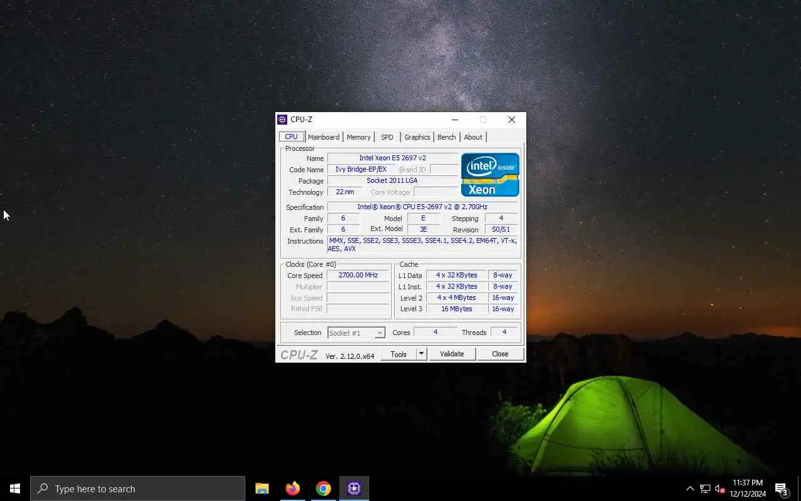Open the Memory tab
The height and width of the screenshot is (501, 801).
coord(359,137)
